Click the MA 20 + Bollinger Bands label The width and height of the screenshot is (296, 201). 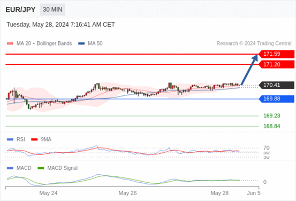(x=44, y=43)
